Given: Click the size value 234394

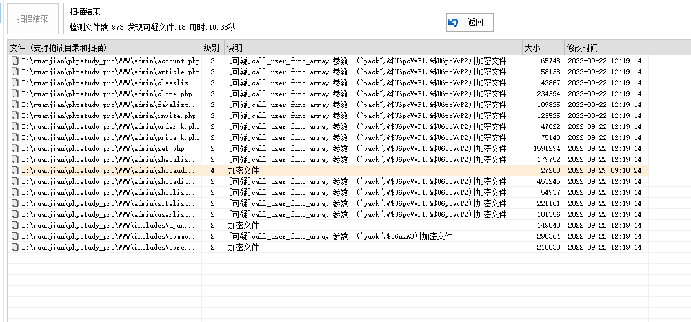Looking at the screenshot, I should 548,94.
